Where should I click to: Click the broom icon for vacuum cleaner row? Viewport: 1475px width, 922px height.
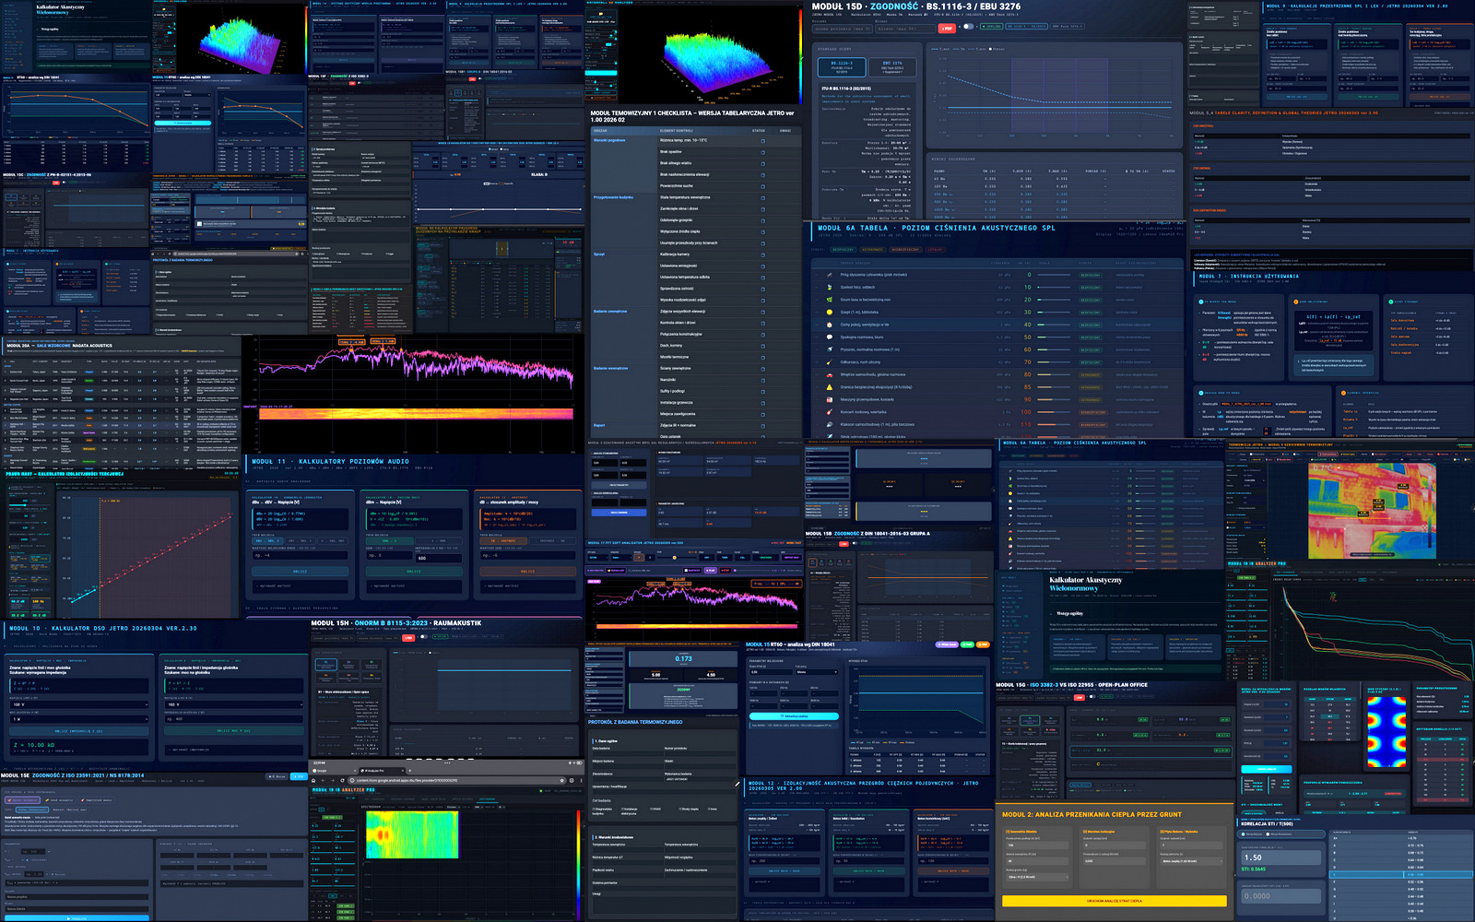pos(829,362)
